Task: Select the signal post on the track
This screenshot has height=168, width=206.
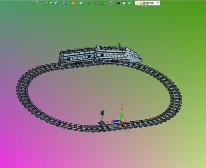Action: pos(102,116)
